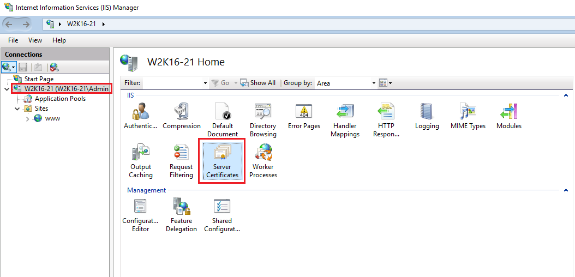Viewport: 575px width, 277px height.
Task: Open the Compression feature
Action: [182, 117]
